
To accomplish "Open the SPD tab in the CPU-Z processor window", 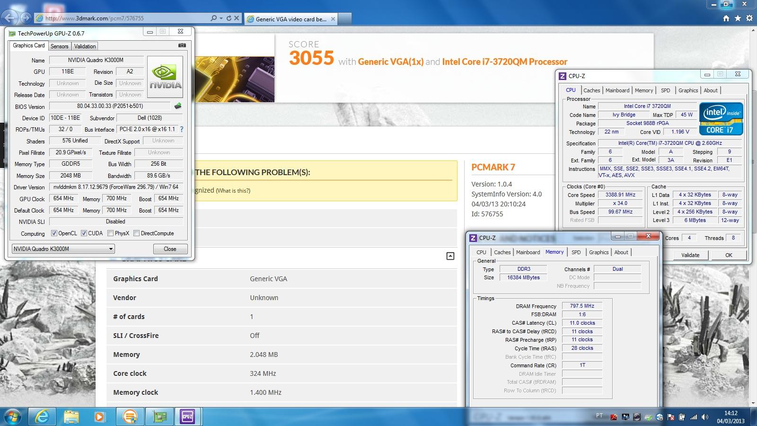I will point(665,90).
